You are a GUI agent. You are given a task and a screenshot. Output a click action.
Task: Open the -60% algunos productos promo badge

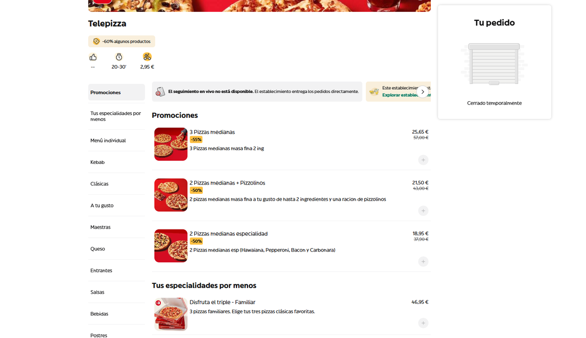click(122, 41)
